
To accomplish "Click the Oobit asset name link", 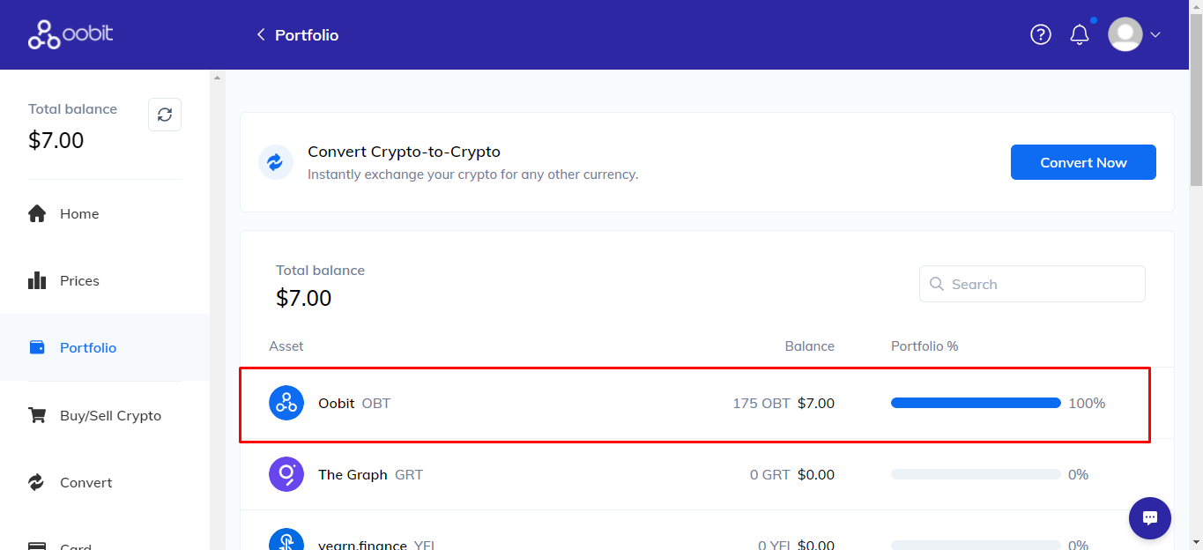I will (336, 404).
